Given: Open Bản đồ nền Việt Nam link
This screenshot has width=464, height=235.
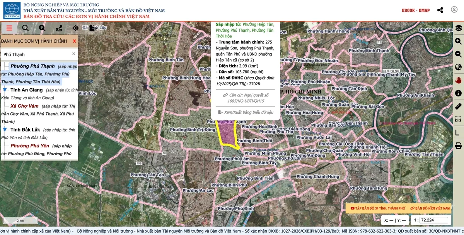Looking at the screenshot, I should [430, 208].
